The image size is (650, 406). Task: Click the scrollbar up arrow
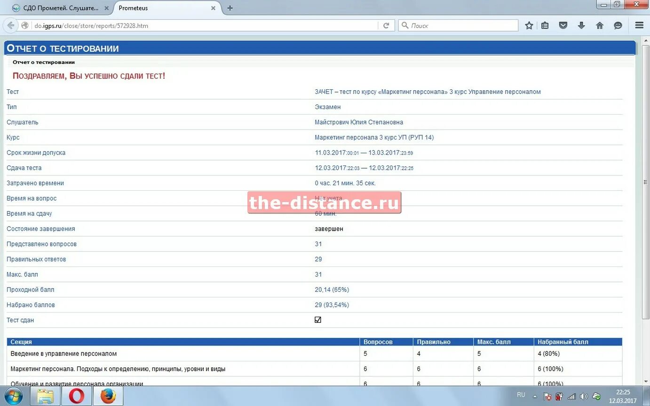[x=646, y=40]
